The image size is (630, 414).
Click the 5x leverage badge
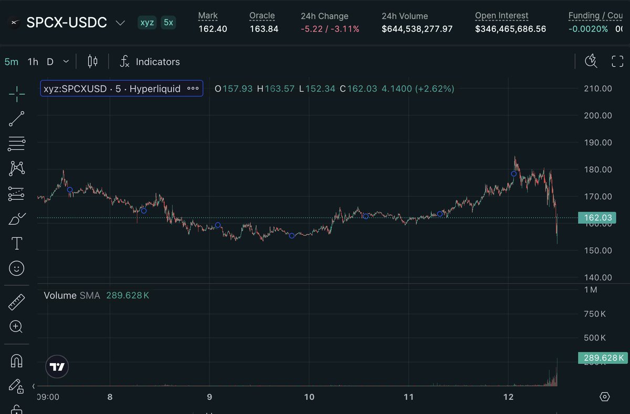click(168, 23)
